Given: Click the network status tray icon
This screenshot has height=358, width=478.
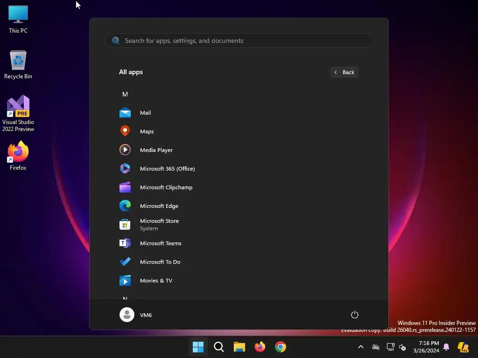Looking at the screenshot, I should tap(391, 347).
